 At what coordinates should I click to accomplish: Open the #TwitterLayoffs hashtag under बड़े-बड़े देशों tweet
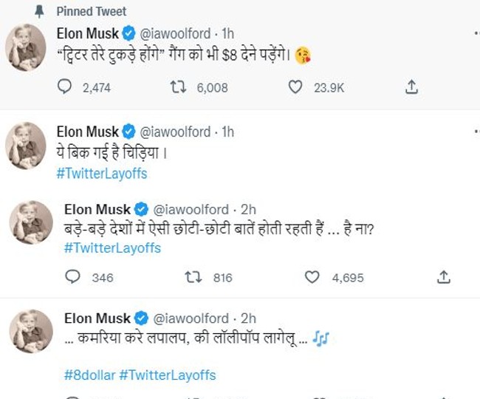[x=112, y=248]
